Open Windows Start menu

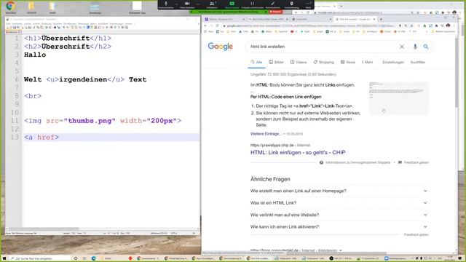pos(4,258)
